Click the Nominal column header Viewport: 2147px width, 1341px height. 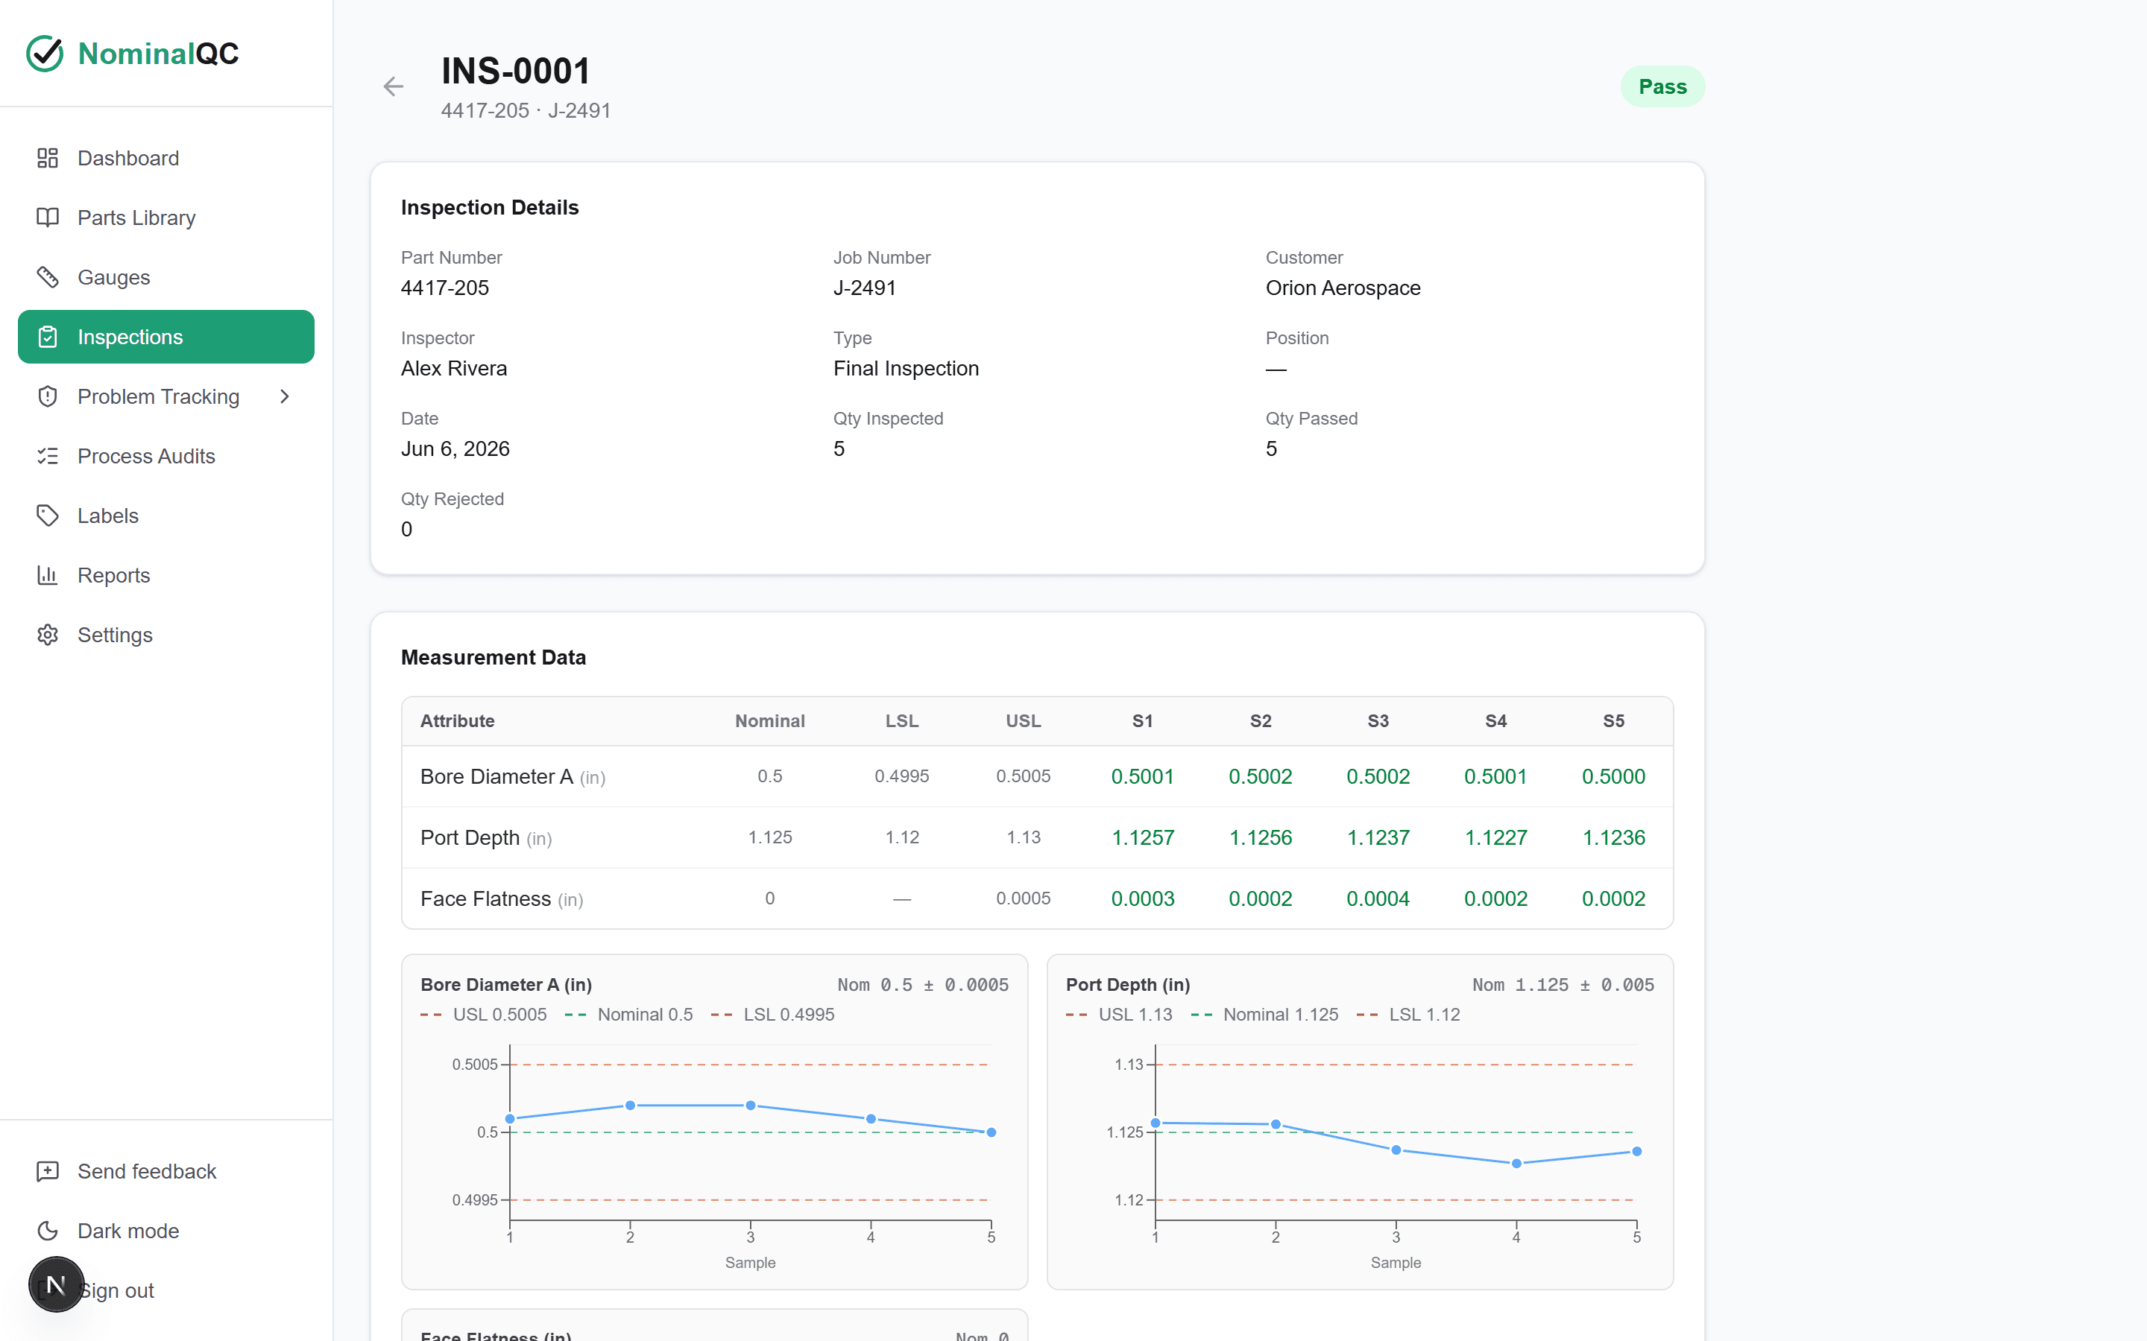[769, 721]
